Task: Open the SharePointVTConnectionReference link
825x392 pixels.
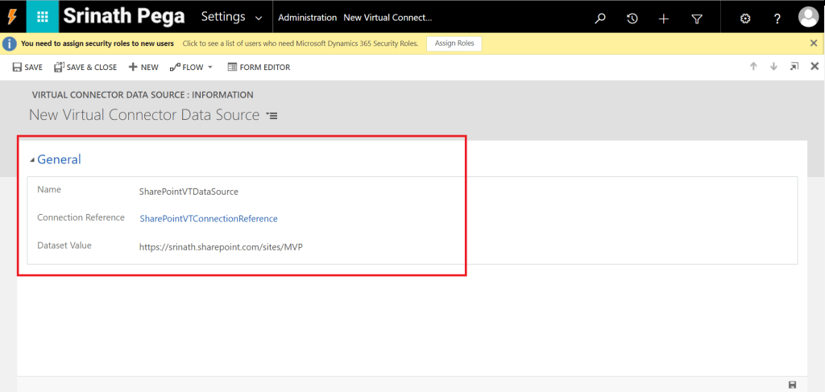Action: click(x=209, y=218)
